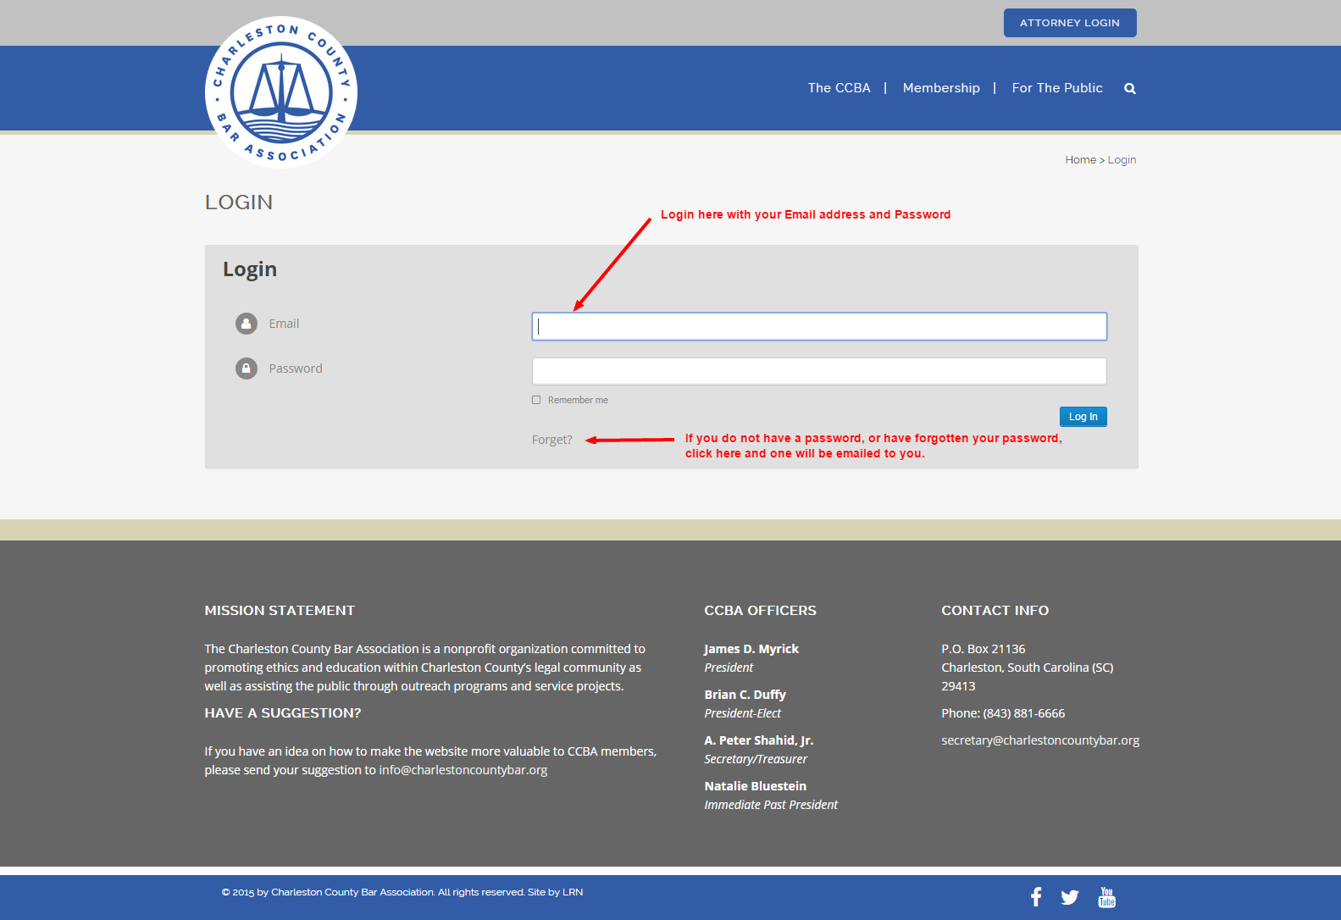The width and height of the screenshot is (1341, 920).
Task: Open the Facebook page via footer icon
Action: tap(1035, 896)
